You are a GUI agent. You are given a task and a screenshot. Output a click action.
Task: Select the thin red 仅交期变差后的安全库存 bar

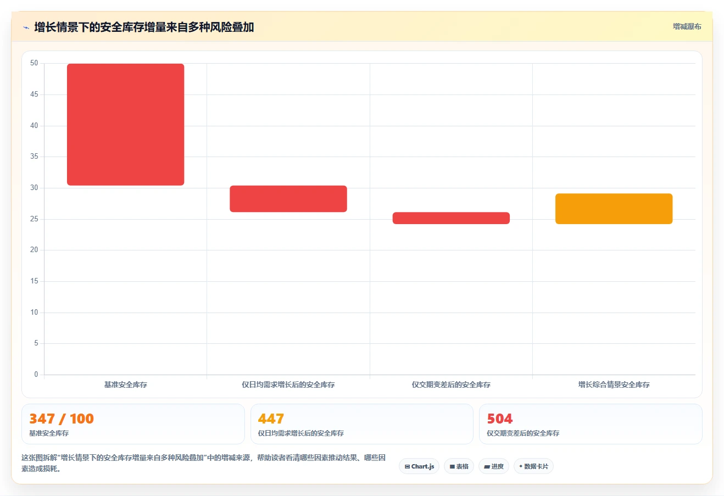[451, 218]
